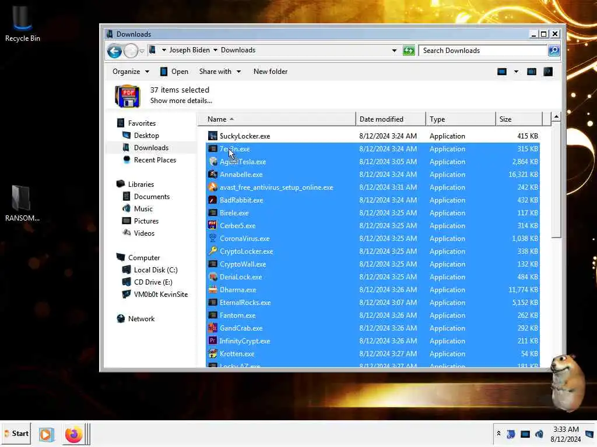597x447 pixels.
Task: Open the Share with menu
Action: 220,72
